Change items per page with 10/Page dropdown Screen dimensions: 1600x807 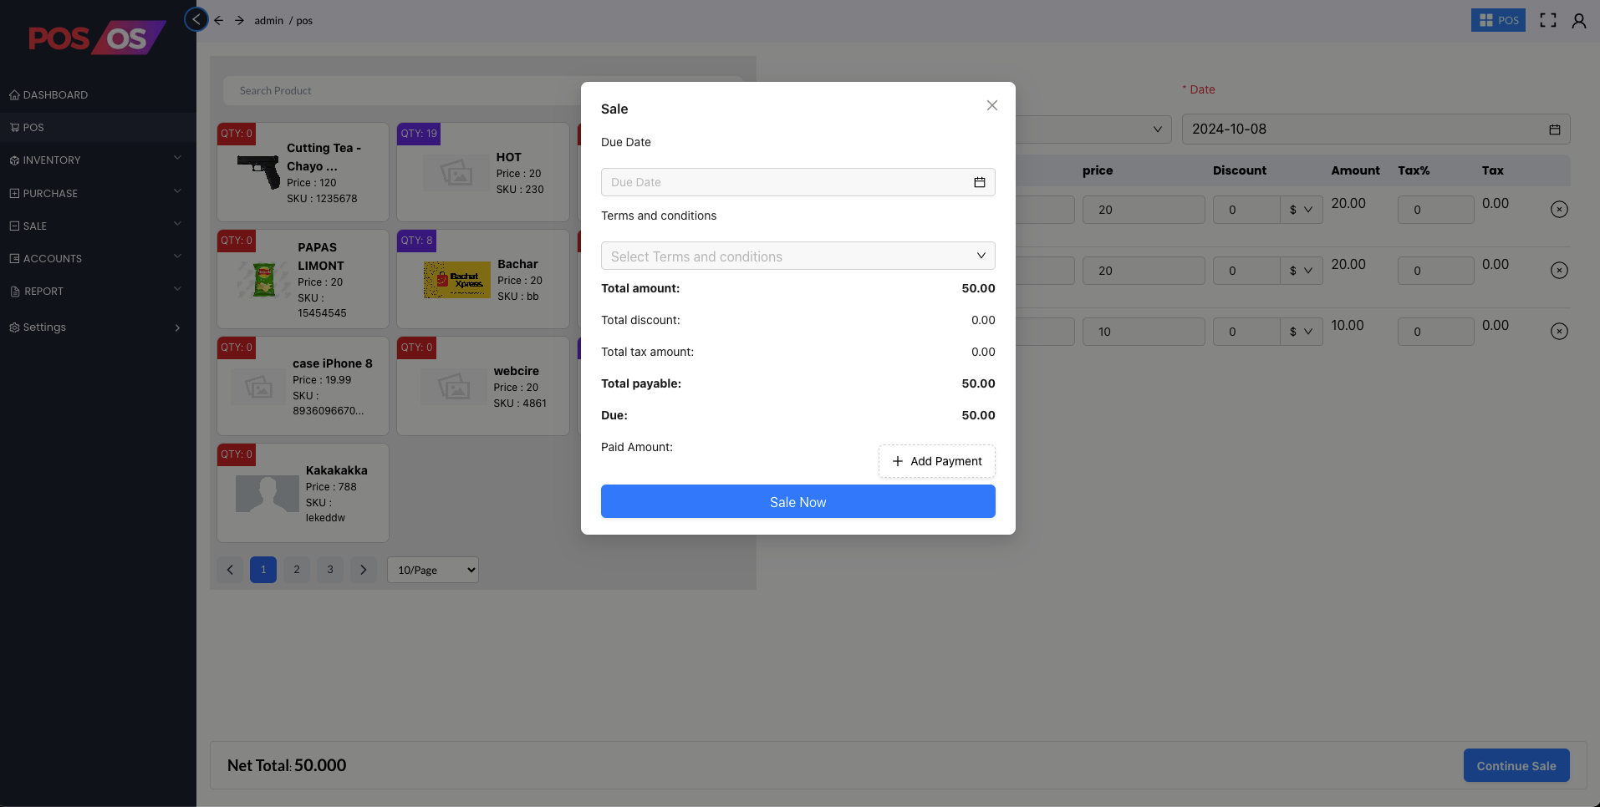(x=432, y=570)
